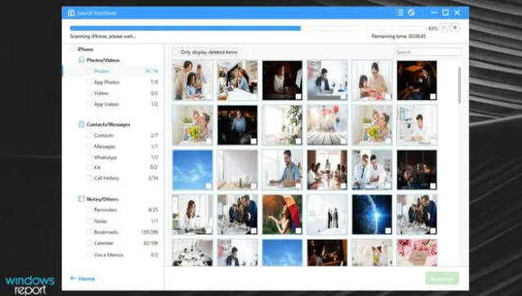
Task: Open the meeting around table photo
Action: coord(328,170)
